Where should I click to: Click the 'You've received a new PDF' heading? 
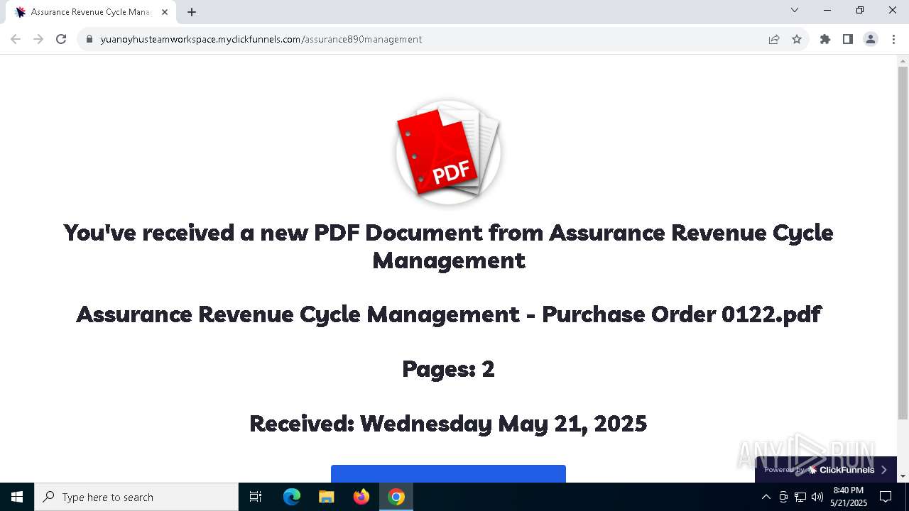click(448, 246)
